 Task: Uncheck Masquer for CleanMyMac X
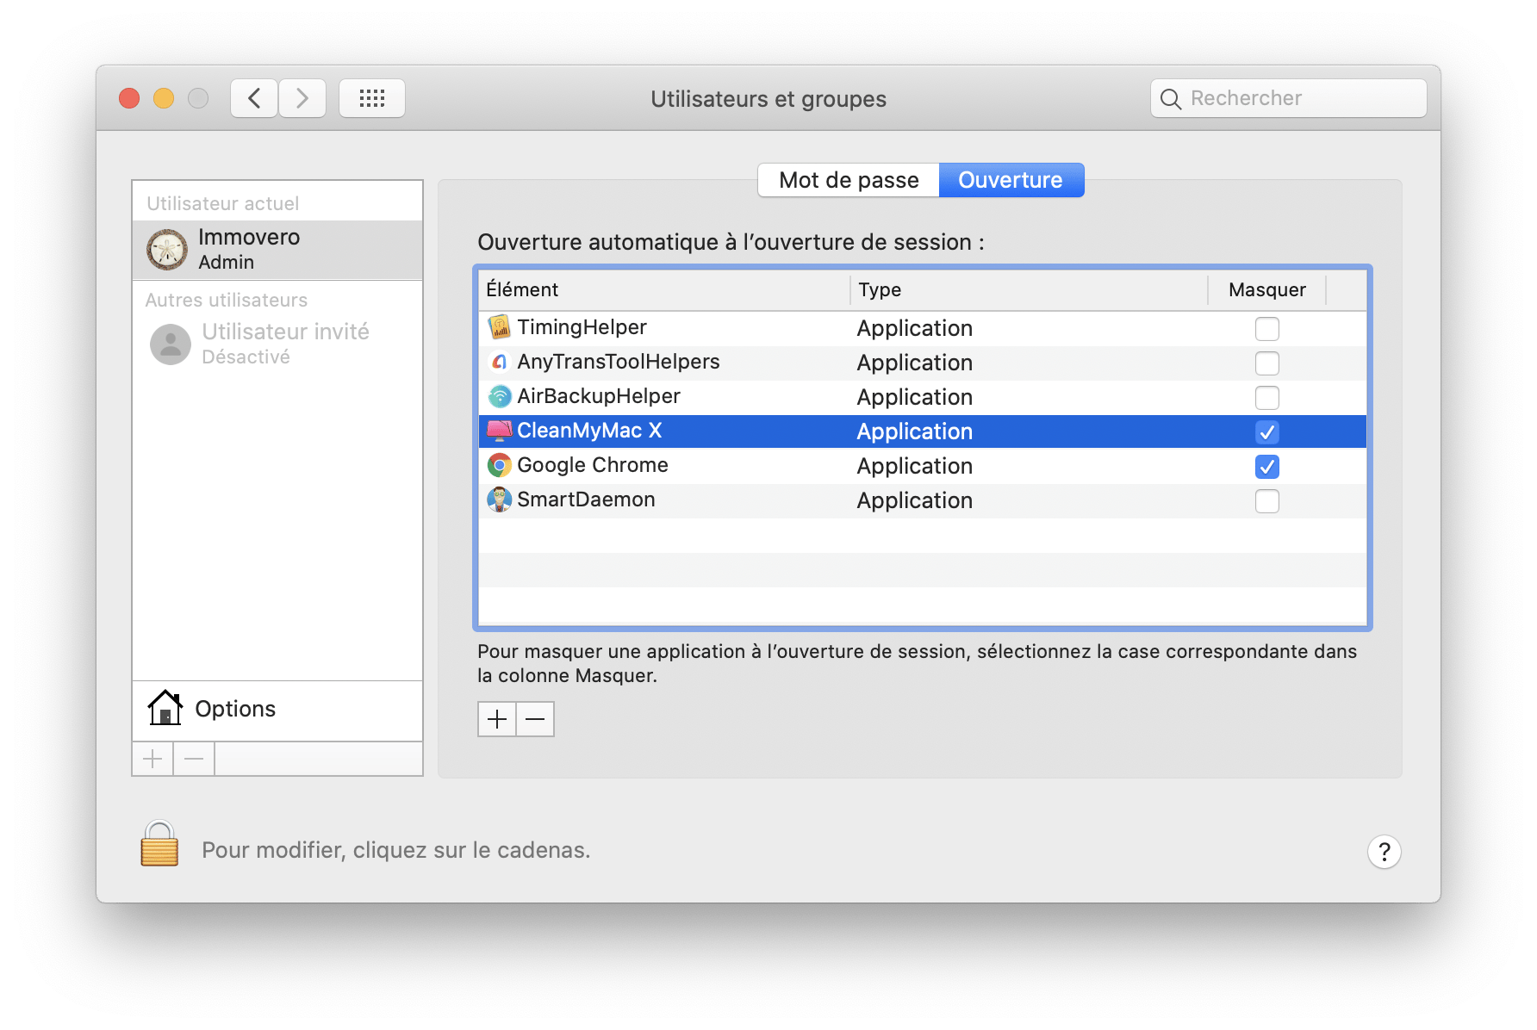click(1266, 431)
